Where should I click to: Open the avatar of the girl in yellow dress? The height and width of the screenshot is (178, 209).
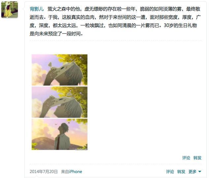(x=10, y=10)
